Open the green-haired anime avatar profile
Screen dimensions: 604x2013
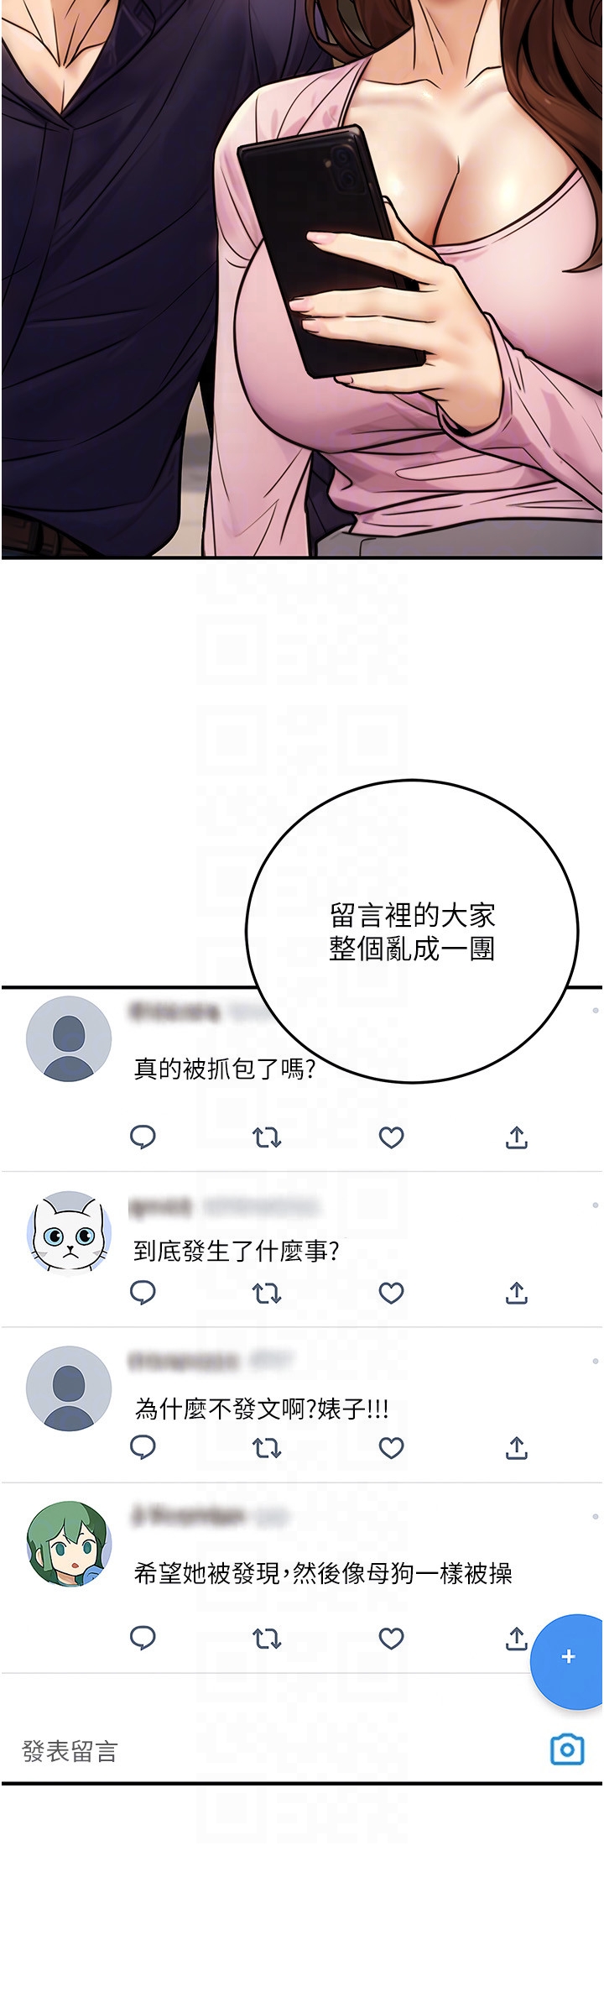point(69,1544)
